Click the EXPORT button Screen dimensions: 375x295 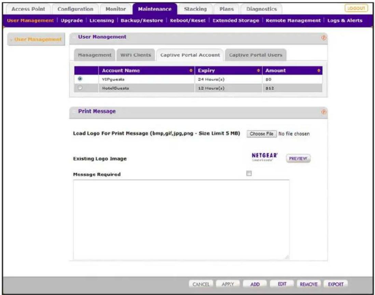tap(335, 284)
